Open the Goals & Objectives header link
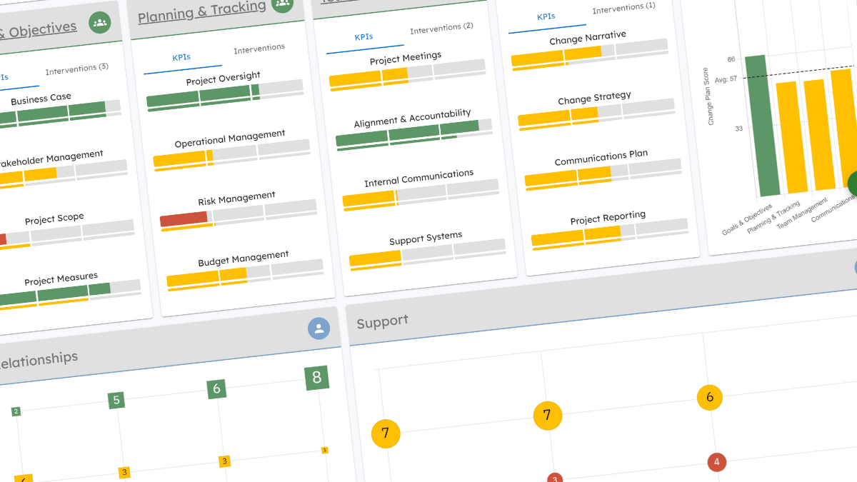The height and width of the screenshot is (482, 857). [x=37, y=31]
